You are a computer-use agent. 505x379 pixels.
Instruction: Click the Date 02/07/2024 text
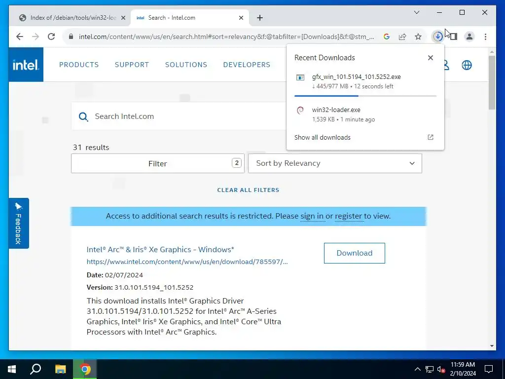114,275
